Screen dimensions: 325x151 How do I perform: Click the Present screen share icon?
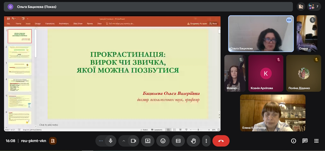[x=148, y=141]
